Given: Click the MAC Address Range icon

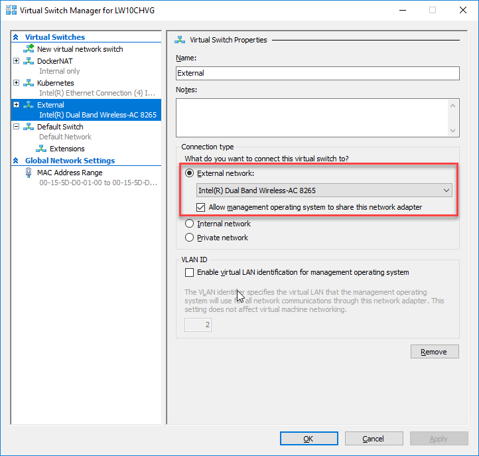Looking at the screenshot, I should pos(29,173).
